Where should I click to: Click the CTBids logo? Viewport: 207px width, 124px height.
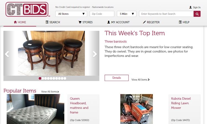(27, 9)
